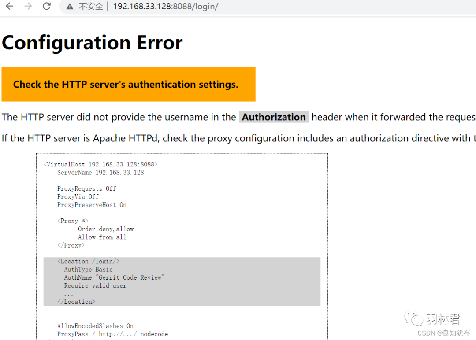Click the Require valid-user line
Viewport: 476px width, 340px height.
[x=95, y=285]
